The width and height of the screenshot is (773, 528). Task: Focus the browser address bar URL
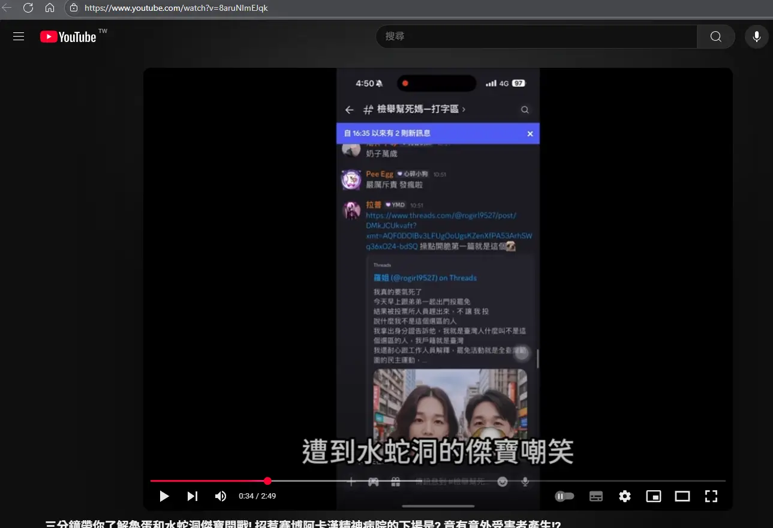176,8
